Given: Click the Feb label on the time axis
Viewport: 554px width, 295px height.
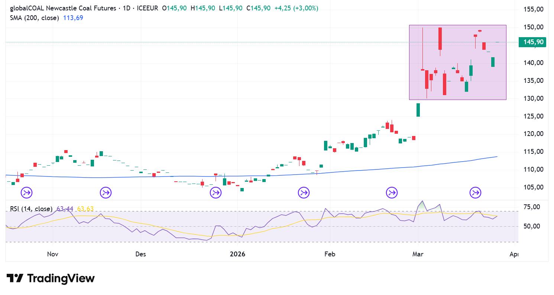Looking at the screenshot, I should [x=330, y=254].
